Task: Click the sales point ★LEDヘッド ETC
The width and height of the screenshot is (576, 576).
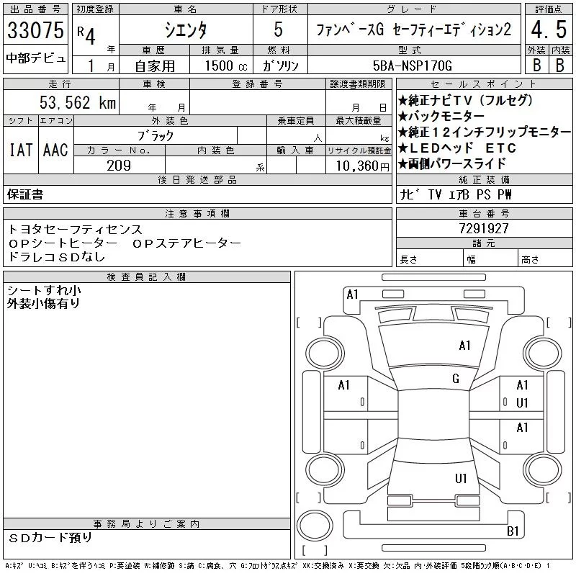Action: 457,148
